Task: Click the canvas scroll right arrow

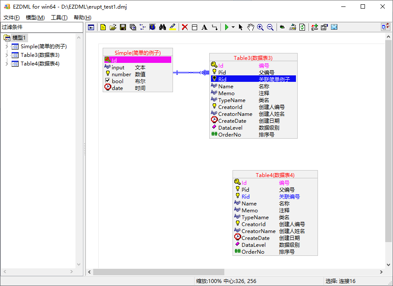Action: 381,272
